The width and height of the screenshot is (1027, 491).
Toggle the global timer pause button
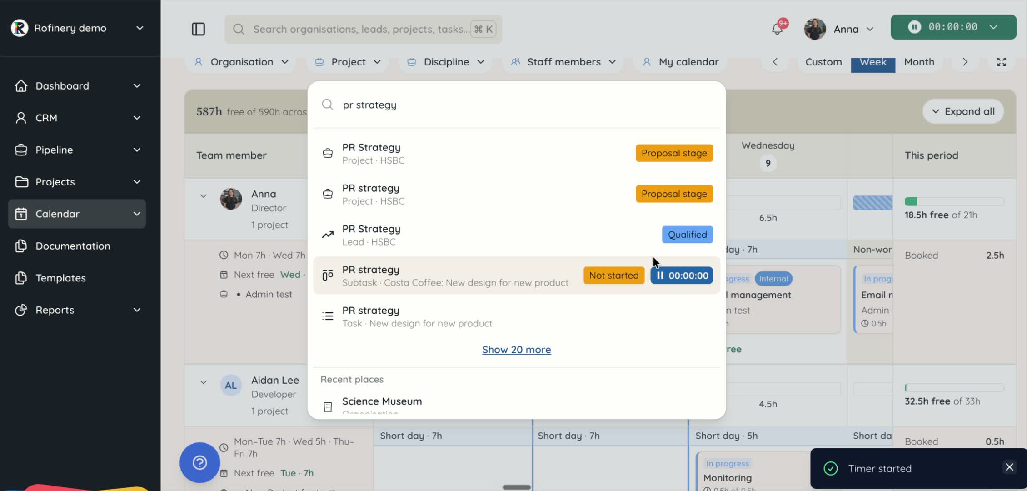914,27
